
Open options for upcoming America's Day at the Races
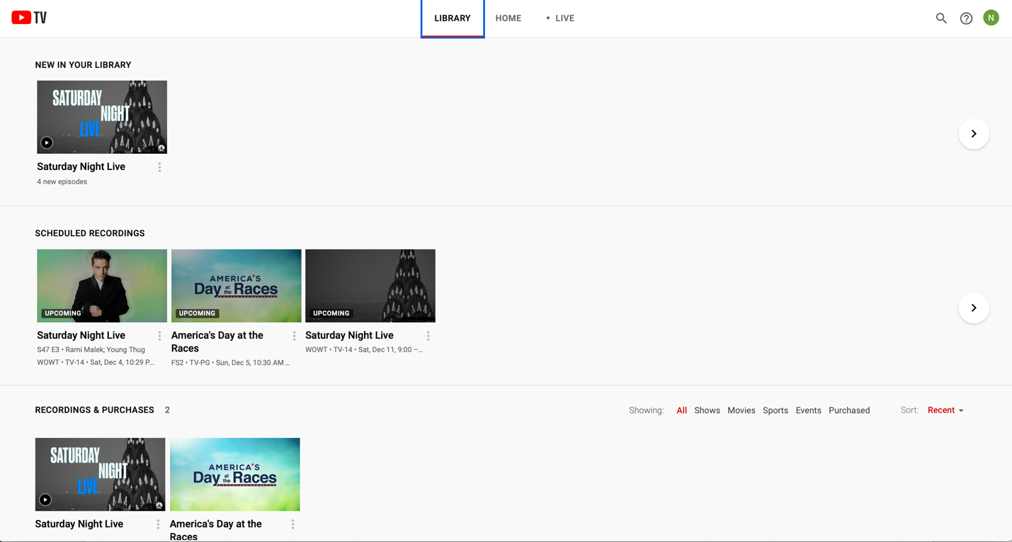pos(294,336)
